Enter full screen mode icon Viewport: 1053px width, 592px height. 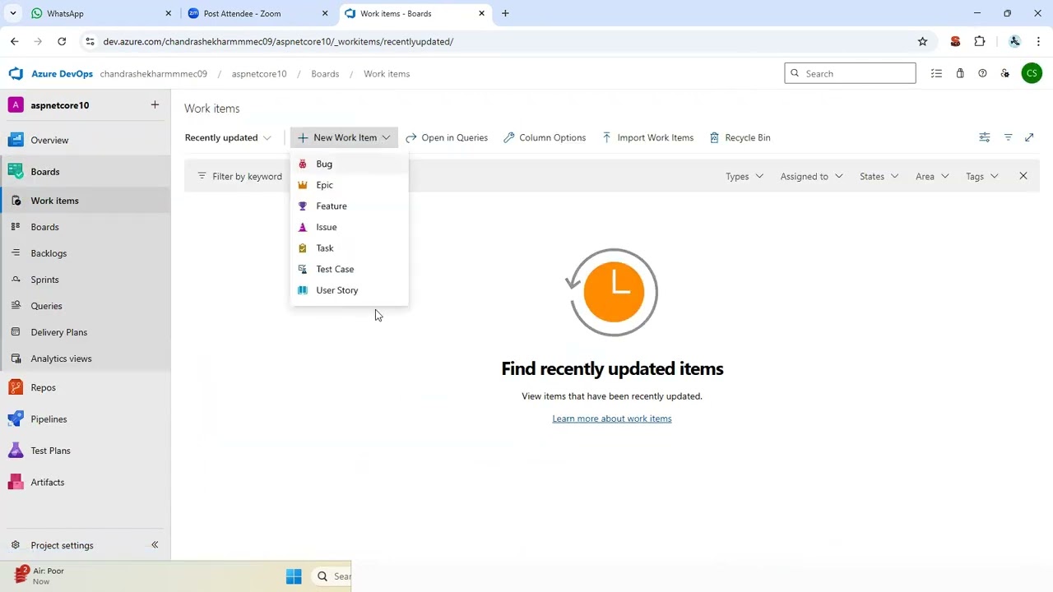(1029, 137)
